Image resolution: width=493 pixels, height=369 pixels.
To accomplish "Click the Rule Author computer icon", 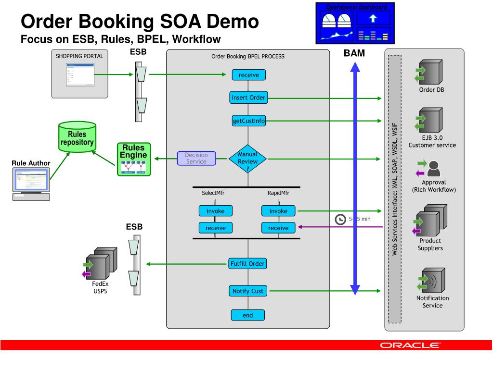I will [31, 184].
